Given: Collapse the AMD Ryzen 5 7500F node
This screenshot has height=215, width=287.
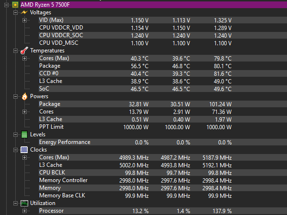Looking at the screenshot, I should (6, 5).
